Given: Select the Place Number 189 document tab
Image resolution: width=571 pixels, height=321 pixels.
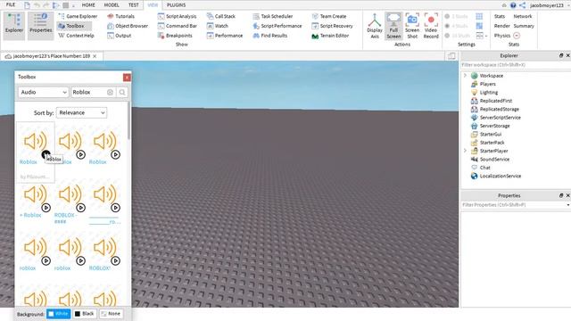Looking at the screenshot, I should [x=52, y=56].
